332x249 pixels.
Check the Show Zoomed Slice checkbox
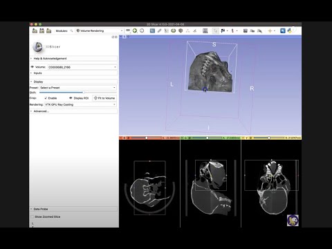point(33,216)
